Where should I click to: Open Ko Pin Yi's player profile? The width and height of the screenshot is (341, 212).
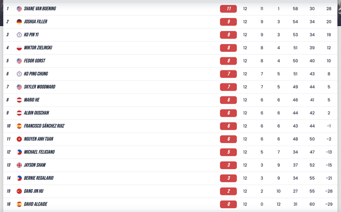(31, 35)
